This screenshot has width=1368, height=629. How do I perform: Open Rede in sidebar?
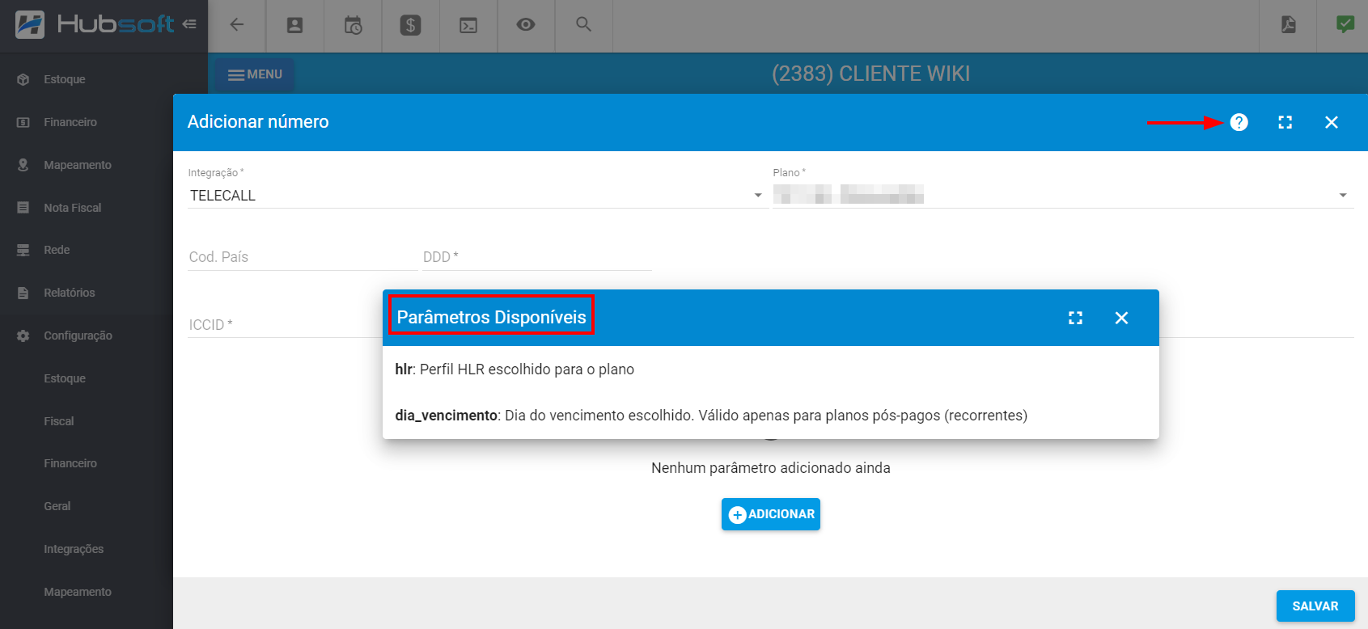pos(87,250)
